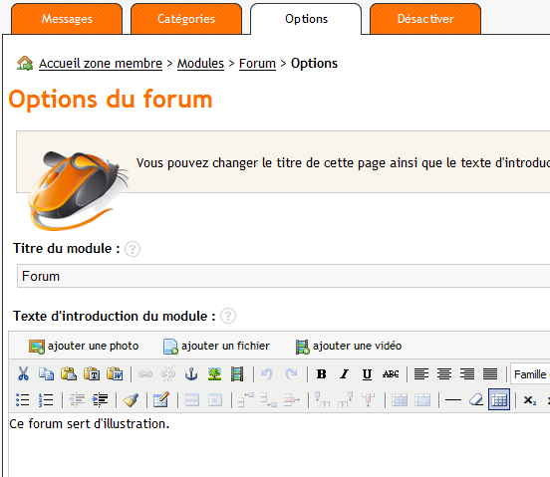This screenshot has width=550, height=477.
Task: Toggle table visual aid guidelines
Action: click(499, 400)
